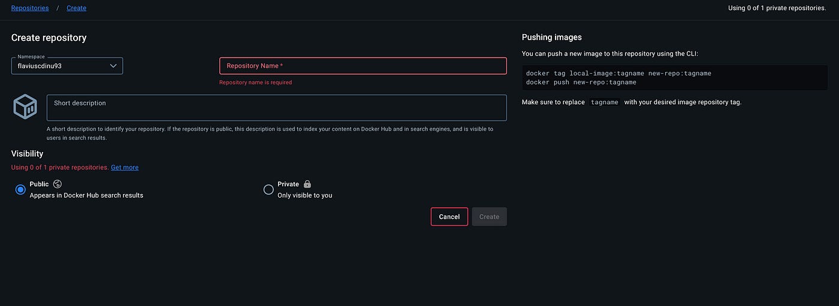This screenshot has height=306, width=839.
Task: Go to Repositories breadcrumb link
Action: (30, 8)
